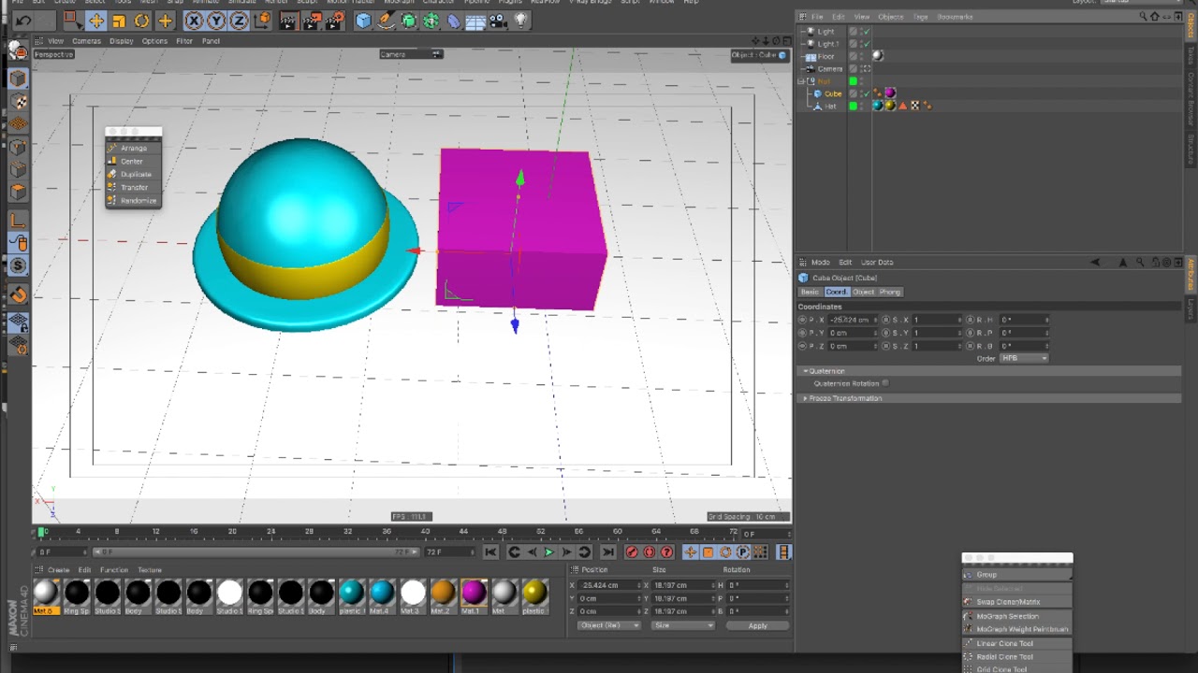The width and height of the screenshot is (1198, 673).
Task: Click Go to End playback button
Action: 607,552
